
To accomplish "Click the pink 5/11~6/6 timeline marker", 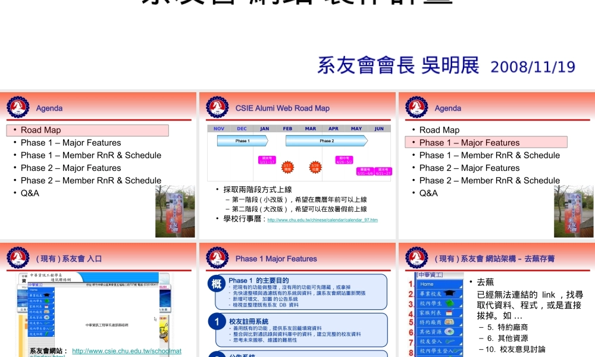I will [x=365, y=171].
